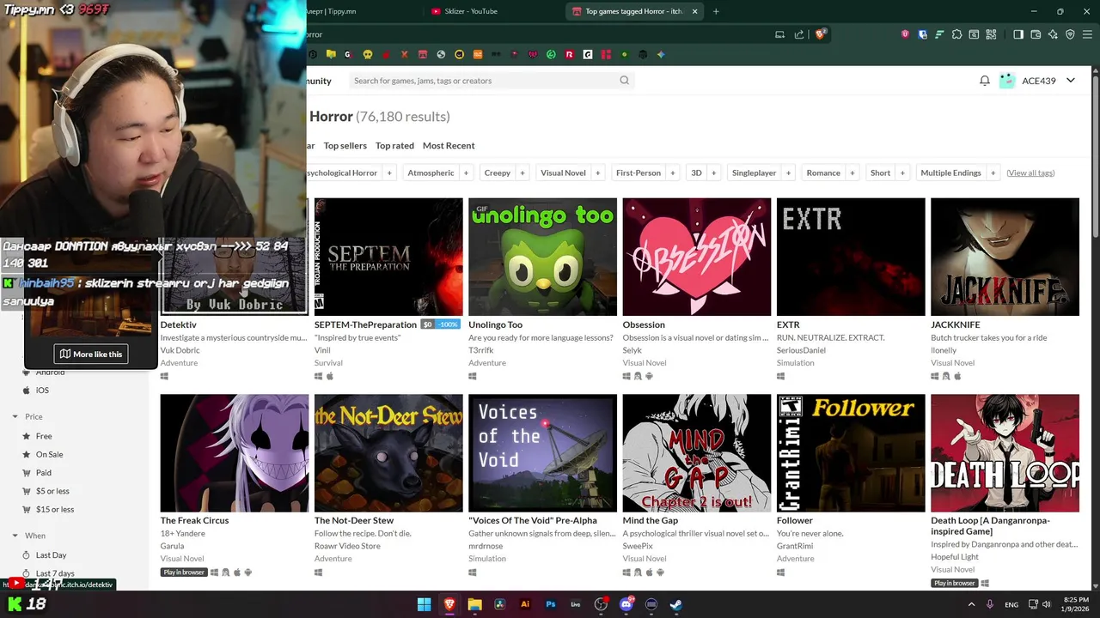Open clock showing 8:25 PM
Image resolution: width=1100 pixels, height=618 pixels.
[x=1076, y=604]
